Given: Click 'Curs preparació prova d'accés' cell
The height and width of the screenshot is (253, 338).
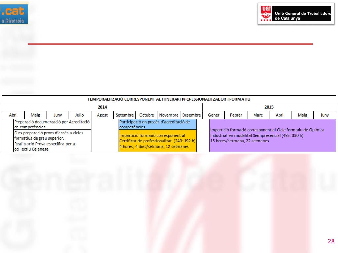Looking at the screenshot, I should (52, 141).
